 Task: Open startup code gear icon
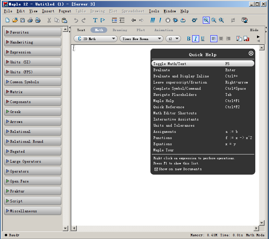coord(194,20)
